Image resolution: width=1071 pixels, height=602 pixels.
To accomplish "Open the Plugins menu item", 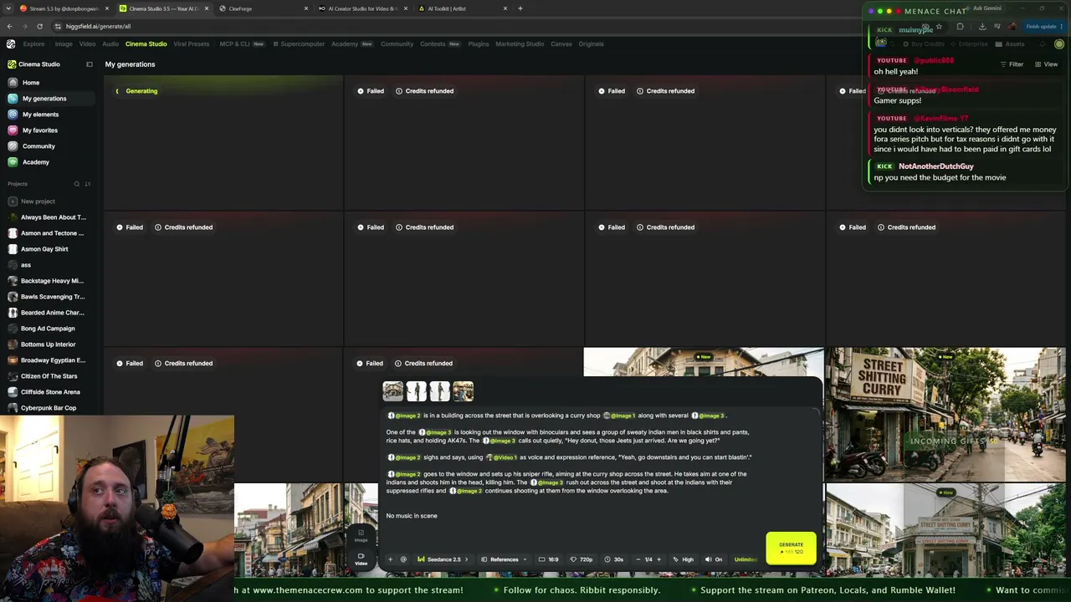I will [479, 43].
